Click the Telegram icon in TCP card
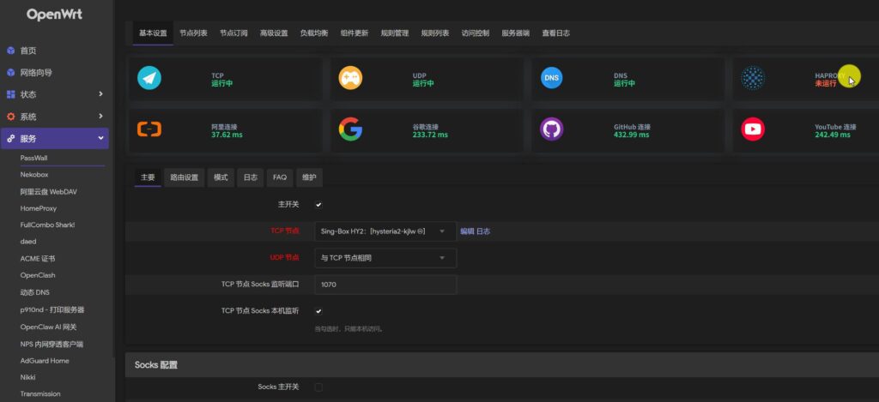This screenshot has width=879, height=402. coord(149,78)
